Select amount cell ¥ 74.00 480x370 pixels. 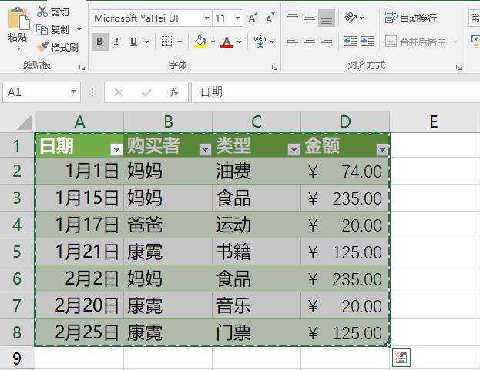[345, 171]
